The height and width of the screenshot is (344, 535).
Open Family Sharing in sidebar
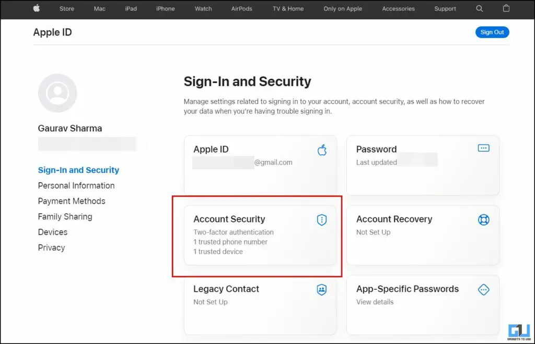[x=65, y=217]
